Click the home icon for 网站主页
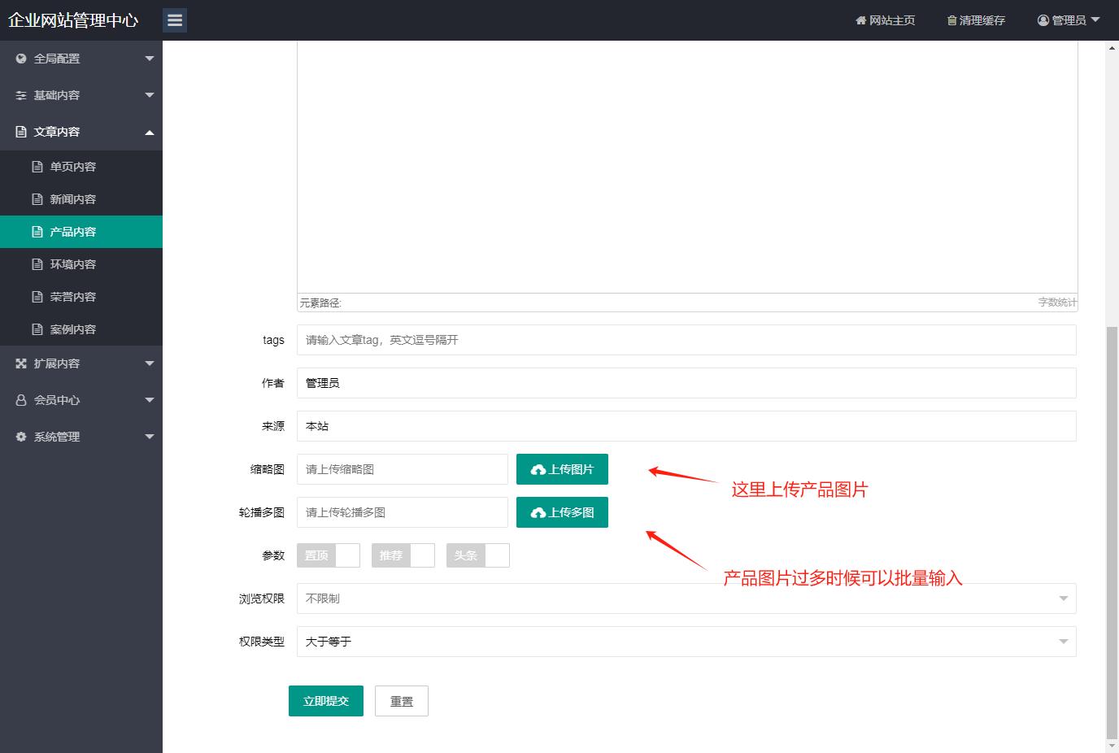 860,20
